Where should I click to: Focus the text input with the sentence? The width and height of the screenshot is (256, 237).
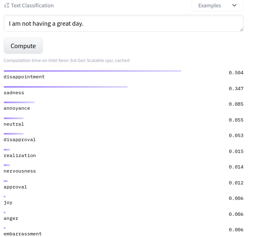pos(122,23)
